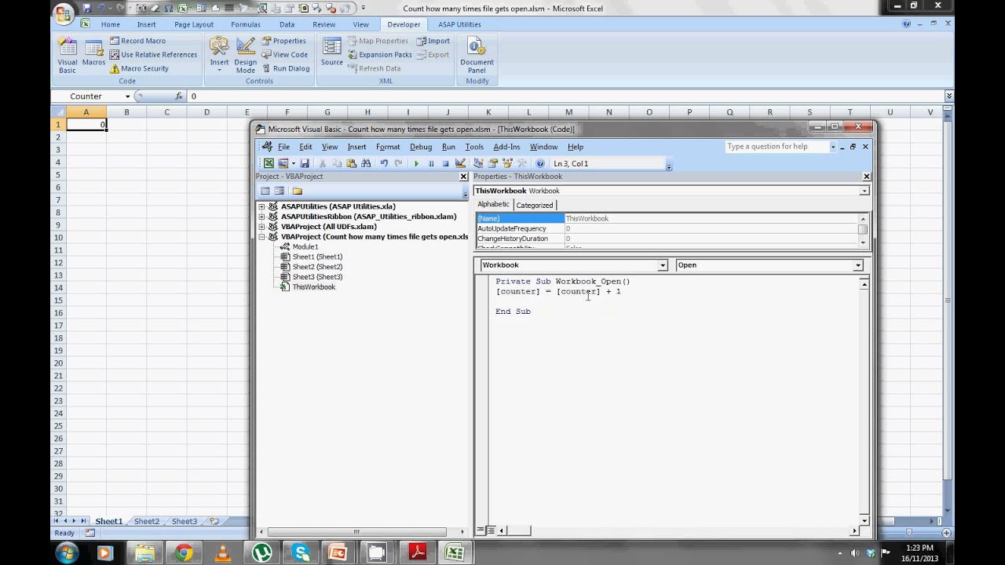Open the Name Box dropdown arrow

click(126, 96)
